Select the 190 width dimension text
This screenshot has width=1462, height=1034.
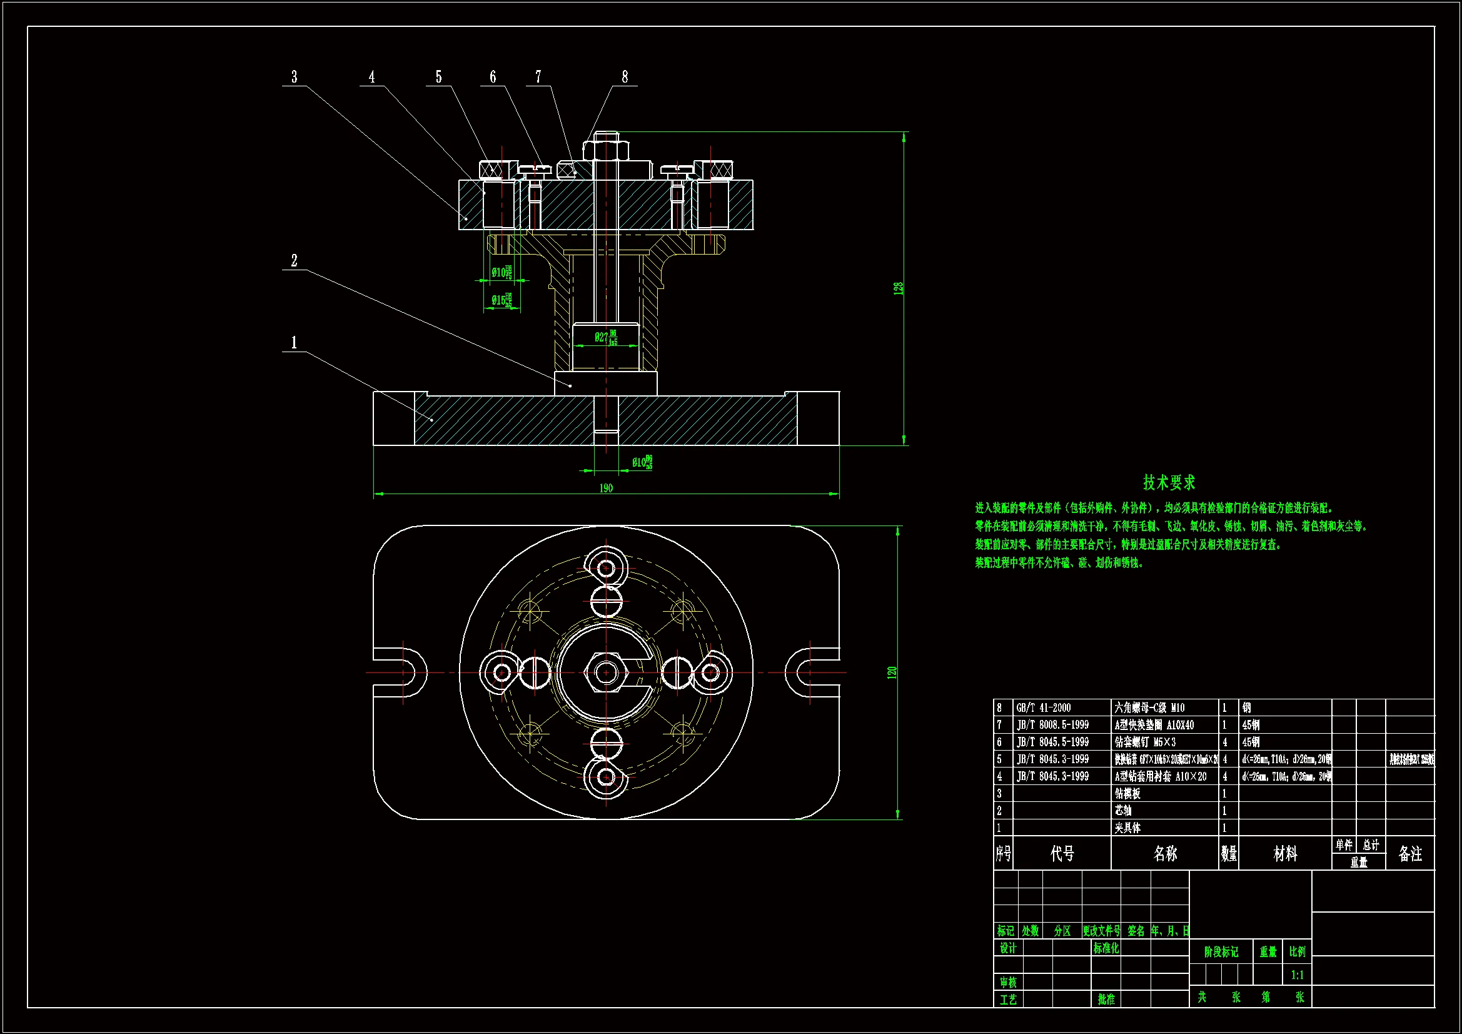coord(605,488)
